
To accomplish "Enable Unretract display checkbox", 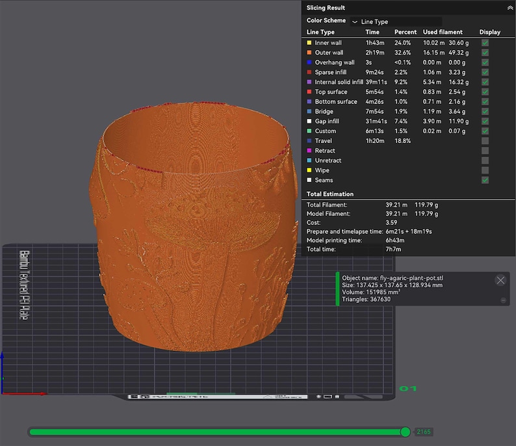I will pos(485,161).
